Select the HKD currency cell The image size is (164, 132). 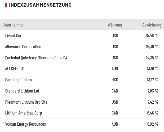115,80
